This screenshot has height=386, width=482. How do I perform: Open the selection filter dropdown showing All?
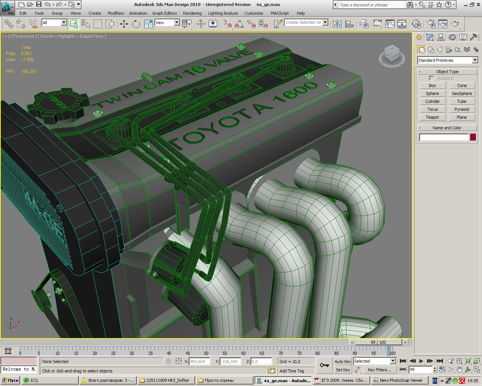54,23
